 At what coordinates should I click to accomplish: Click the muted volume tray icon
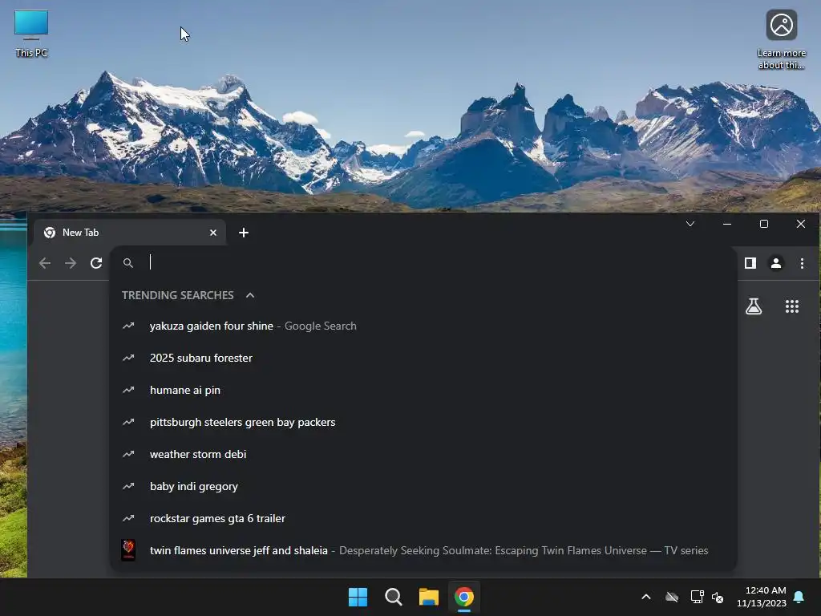coord(718,597)
